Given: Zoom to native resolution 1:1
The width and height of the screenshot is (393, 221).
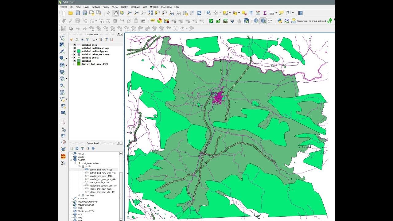Looking at the screenshot, I should click(143, 13).
